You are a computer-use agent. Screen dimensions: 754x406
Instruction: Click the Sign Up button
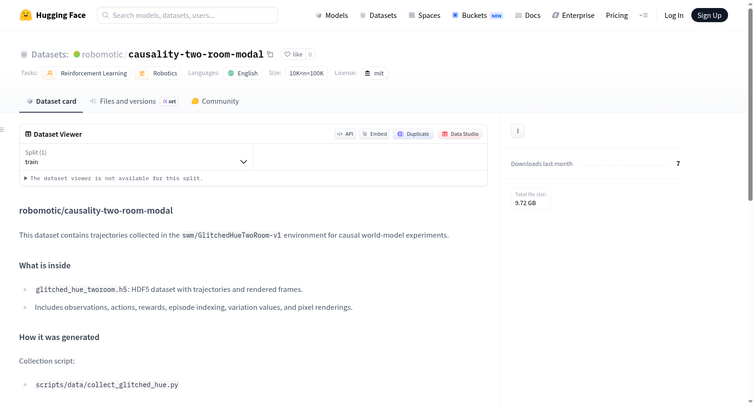coord(709,15)
